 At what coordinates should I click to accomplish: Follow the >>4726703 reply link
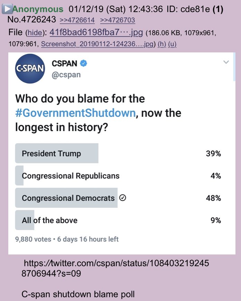click(118, 20)
